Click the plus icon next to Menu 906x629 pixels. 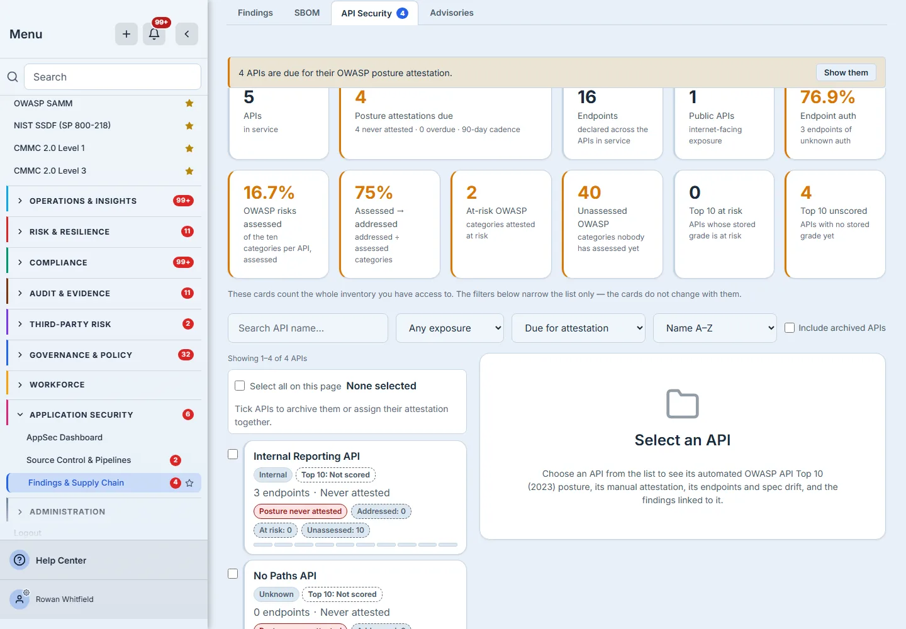tap(126, 34)
